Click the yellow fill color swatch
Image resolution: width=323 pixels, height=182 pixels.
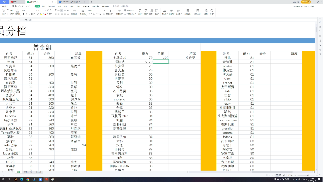point(41,14)
